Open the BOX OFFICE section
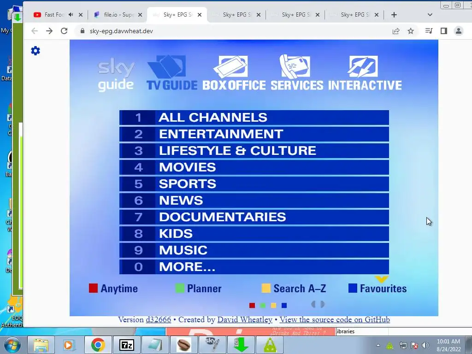The width and height of the screenshot is (472, 354). [234, 72]
